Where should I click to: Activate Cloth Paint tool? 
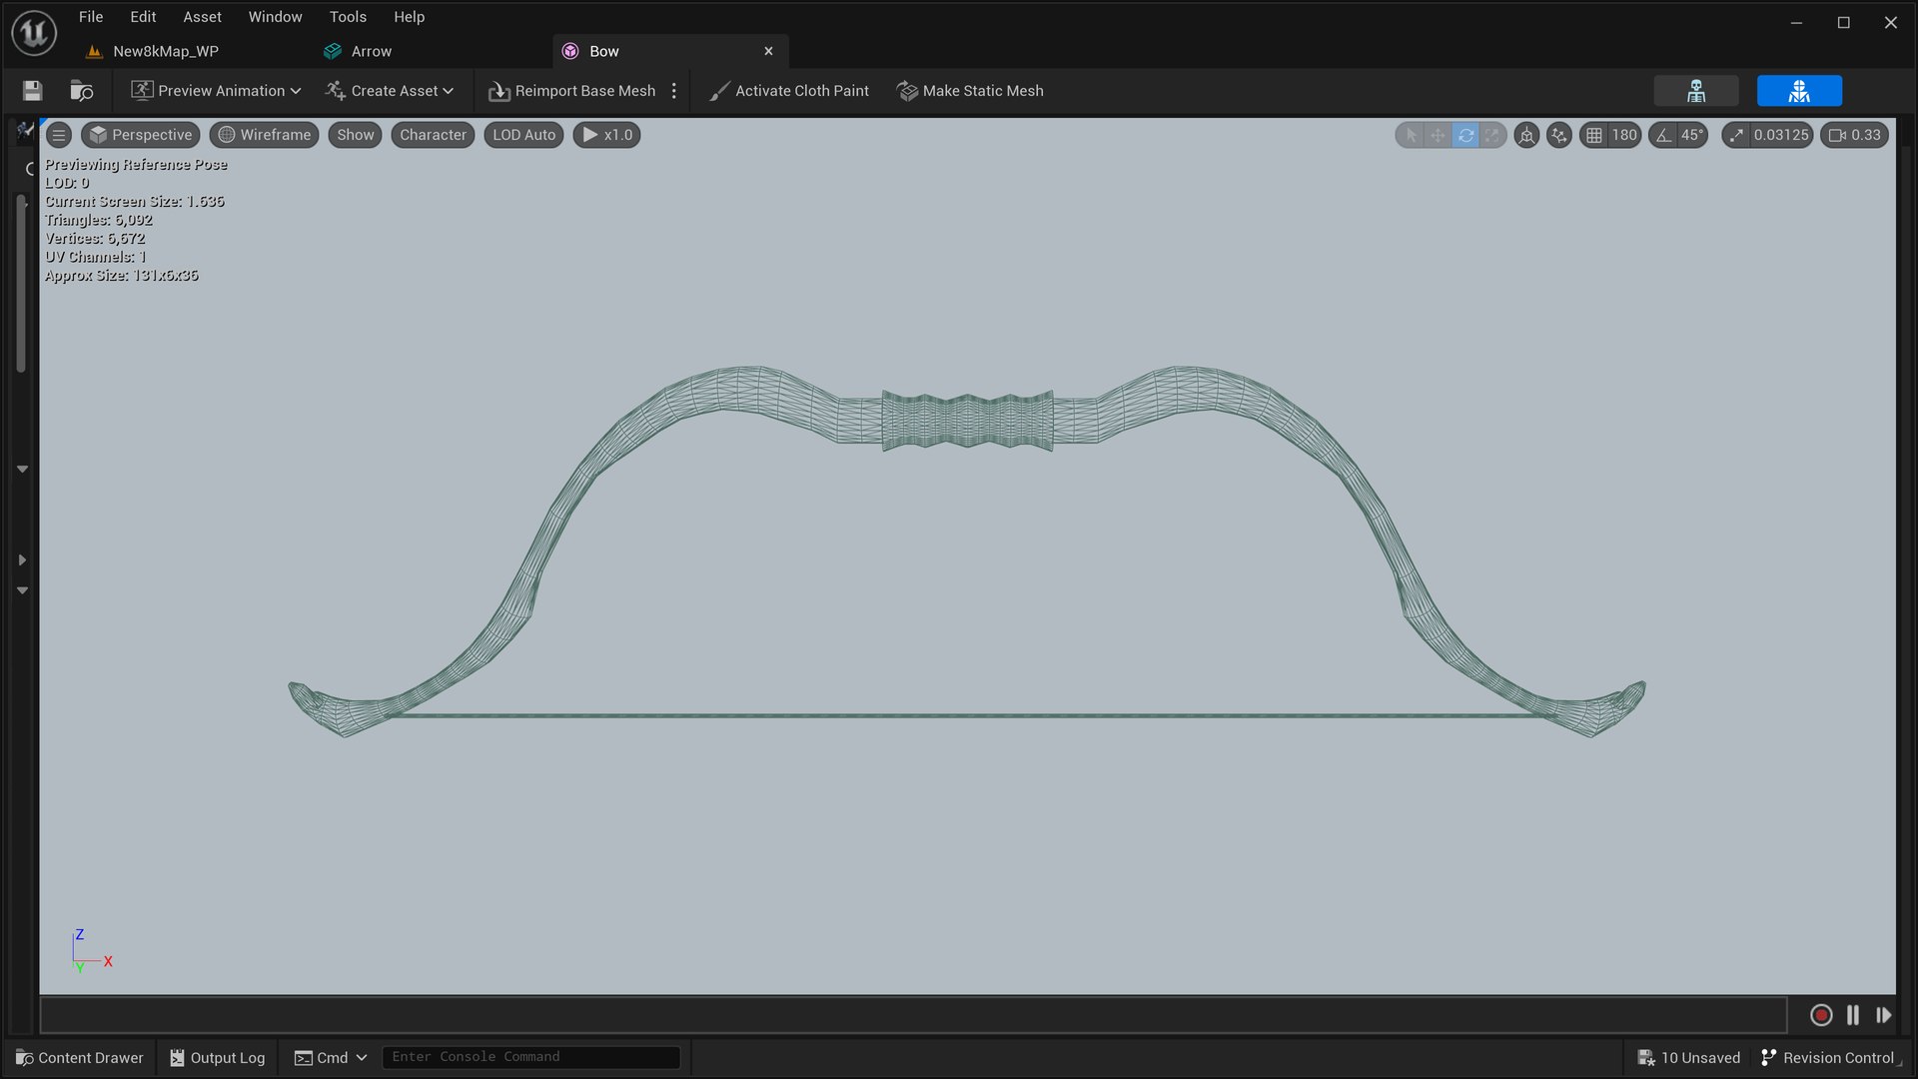coord(789,91)
